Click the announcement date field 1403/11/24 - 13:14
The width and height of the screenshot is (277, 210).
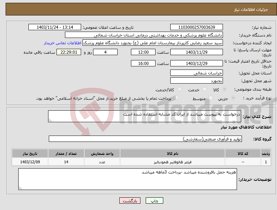(x=55, y=27)
